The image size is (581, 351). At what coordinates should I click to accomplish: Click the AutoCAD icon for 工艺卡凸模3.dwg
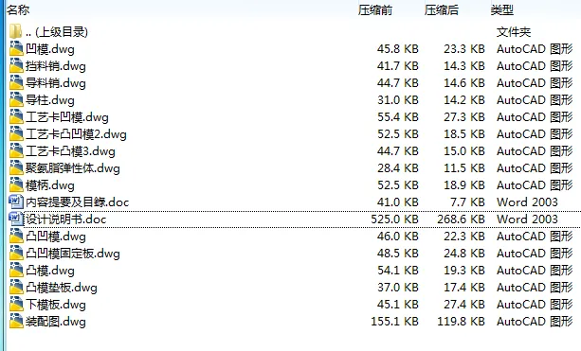click(16, 151)
